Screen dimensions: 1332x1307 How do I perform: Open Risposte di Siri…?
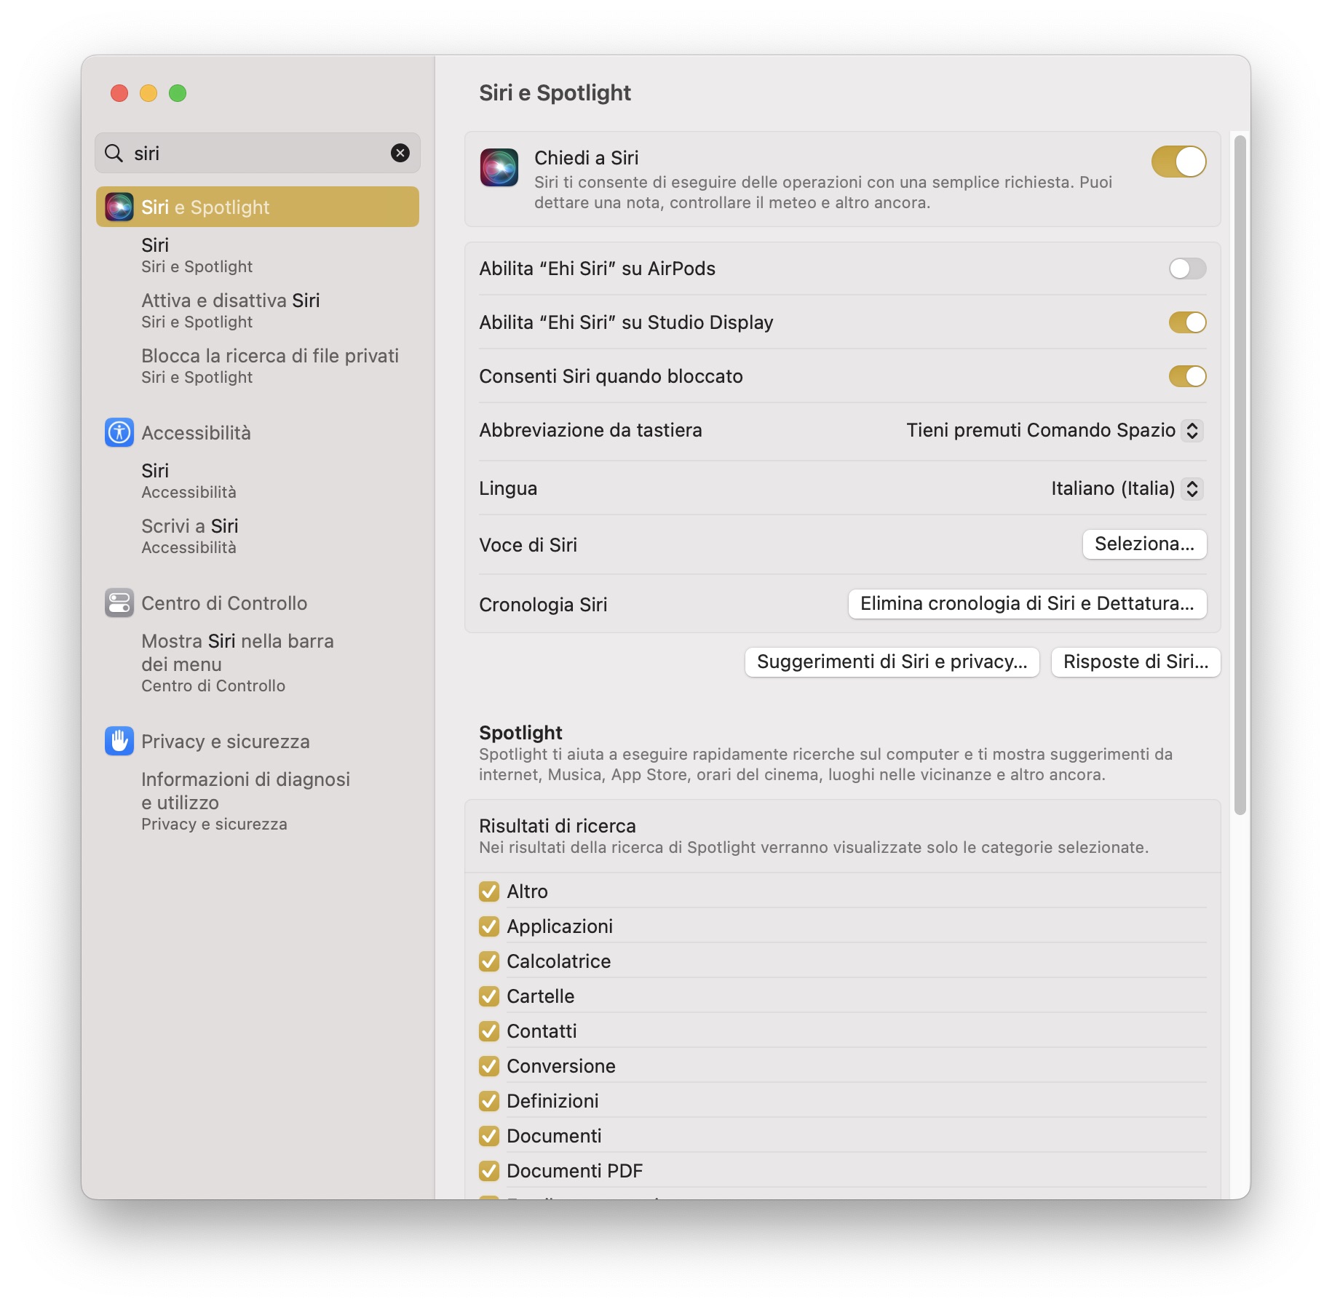click(1135, 662)
